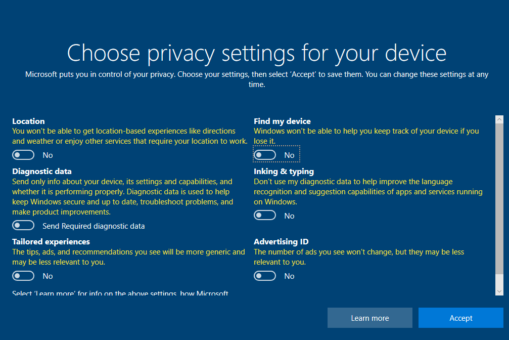Toggle the Location switch
This screenshot has width=509, height=340.
click(23, 155)
